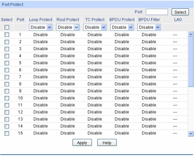Select the checkbox for port 8
The height and width of the screenshot is (157, 194).
[x=7, y=84]
